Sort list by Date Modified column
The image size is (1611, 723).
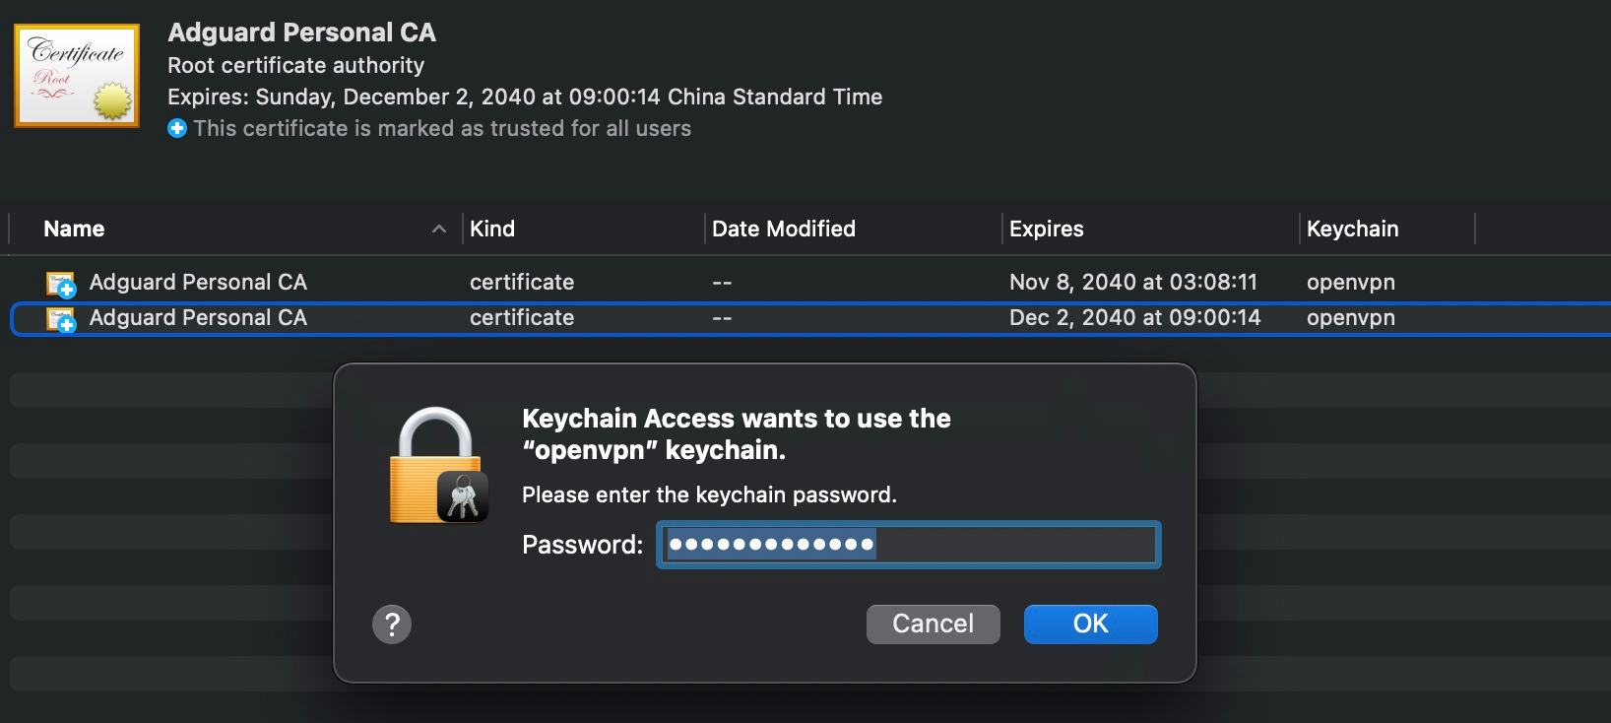coord(784,229)
